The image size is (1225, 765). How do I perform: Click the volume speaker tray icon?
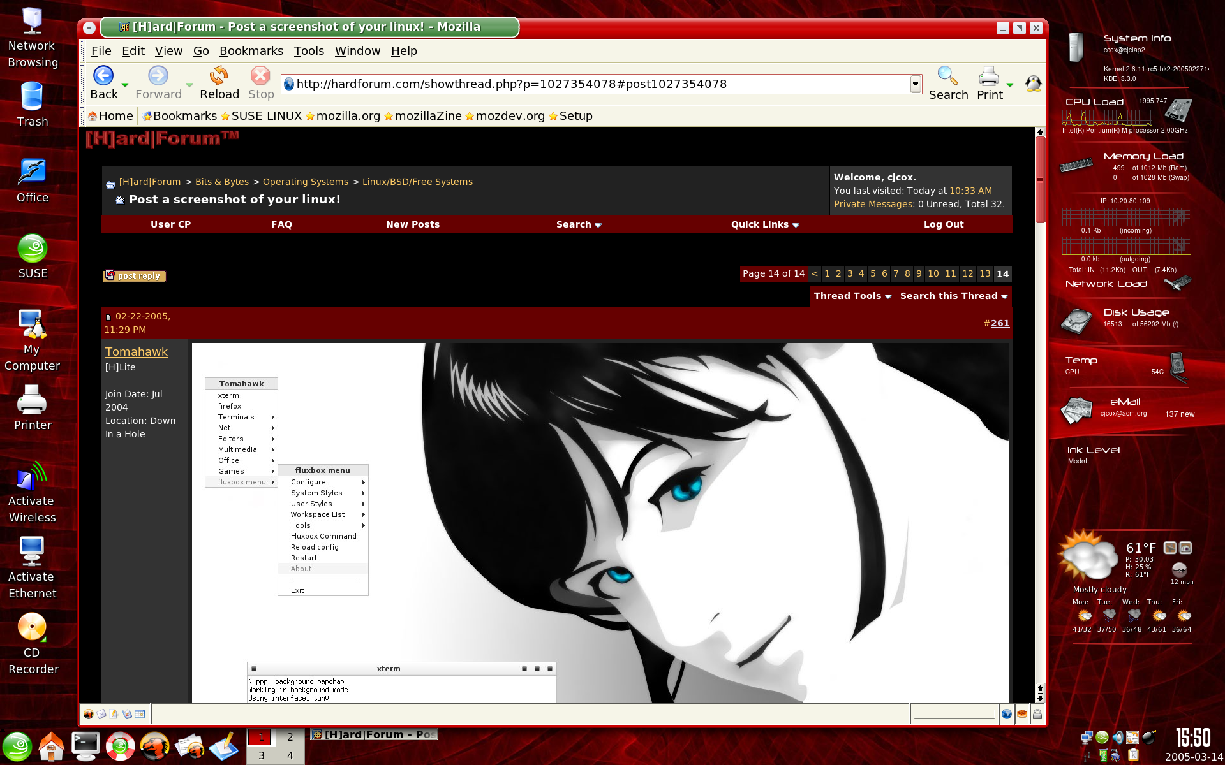pos(1118,738)
